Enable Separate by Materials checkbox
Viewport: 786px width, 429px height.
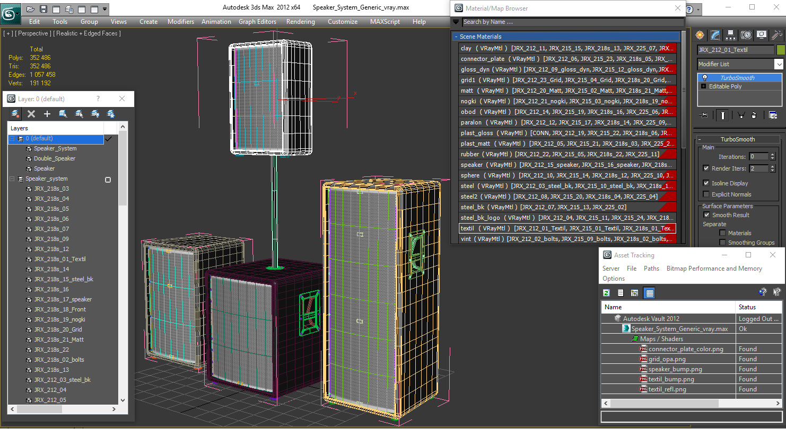coord(722,233)
